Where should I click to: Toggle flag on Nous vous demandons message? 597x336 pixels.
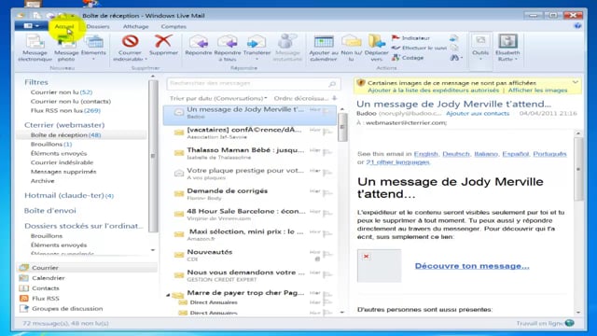click(326, 274)
